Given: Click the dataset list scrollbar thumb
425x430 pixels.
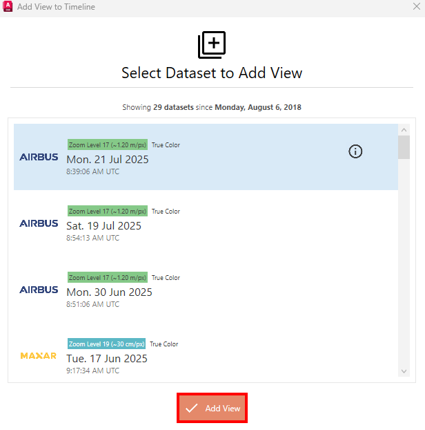Looking at the screenshot, I should [x=404, y=147].
